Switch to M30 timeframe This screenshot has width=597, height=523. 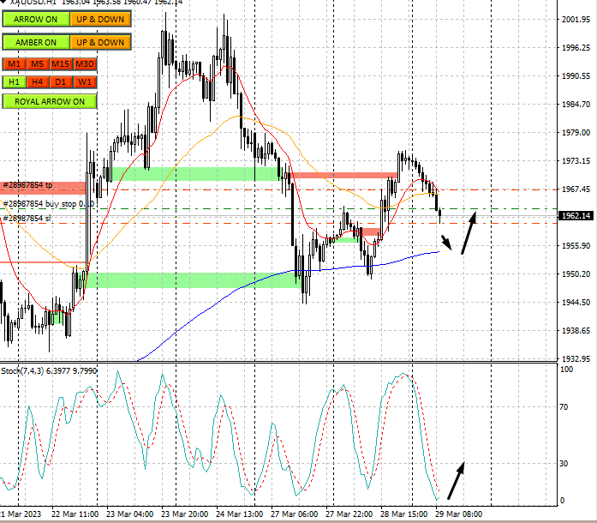click(85, 64)
